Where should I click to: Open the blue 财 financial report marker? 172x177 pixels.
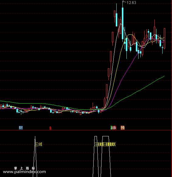coord(21,128)
